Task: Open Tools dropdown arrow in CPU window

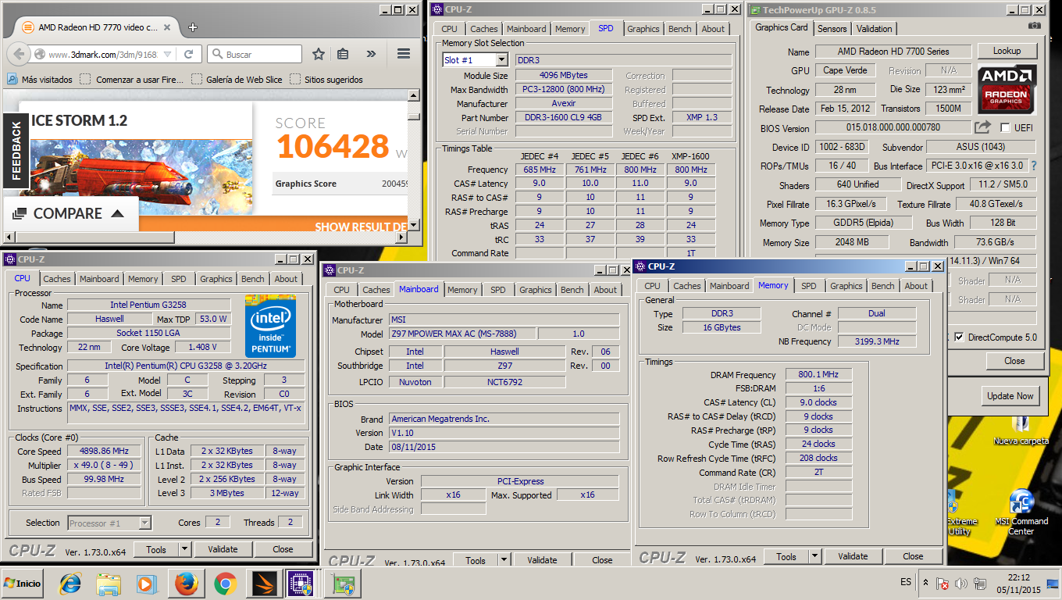Action: 184,549
